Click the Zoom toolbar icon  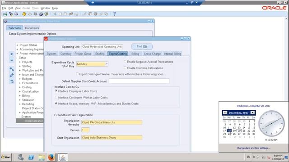tap(90, 14)
